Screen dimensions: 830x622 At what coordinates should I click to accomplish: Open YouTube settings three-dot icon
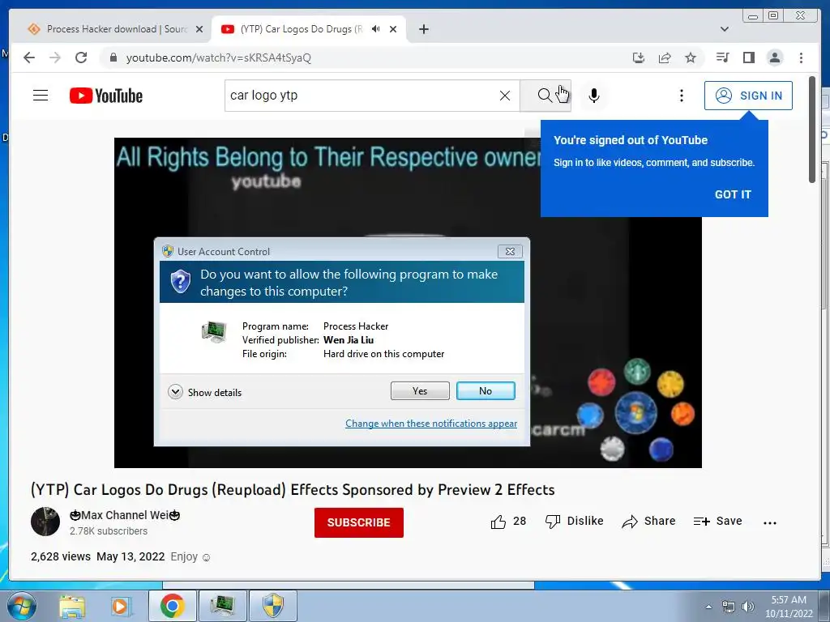pyautogui.click(x=682, y=96)
